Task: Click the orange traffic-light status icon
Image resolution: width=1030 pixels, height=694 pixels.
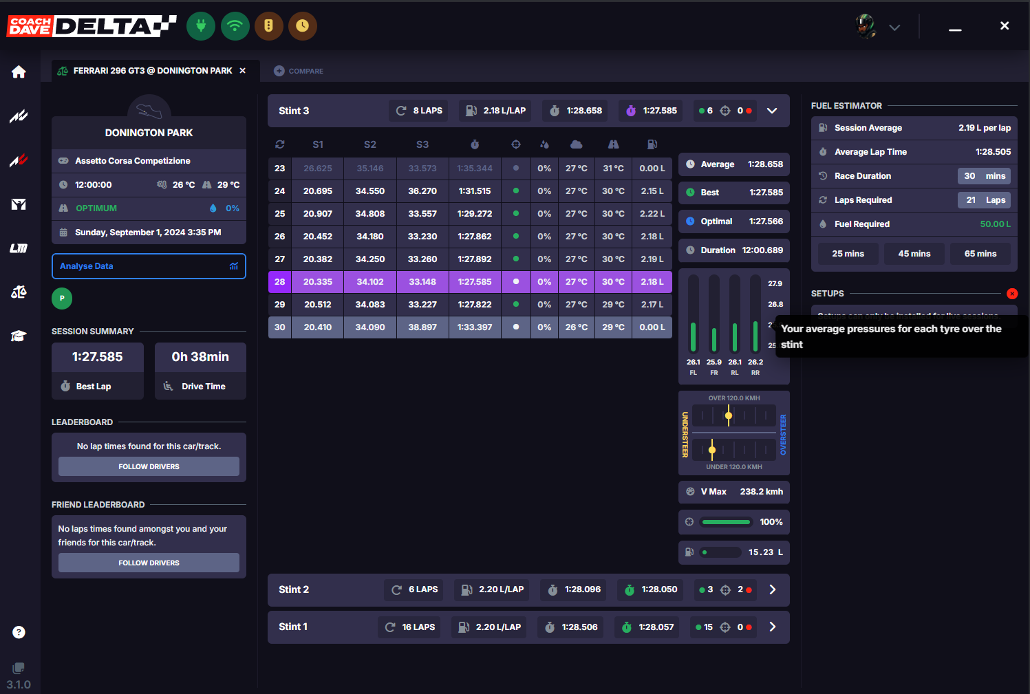Action: click(269, 26)
